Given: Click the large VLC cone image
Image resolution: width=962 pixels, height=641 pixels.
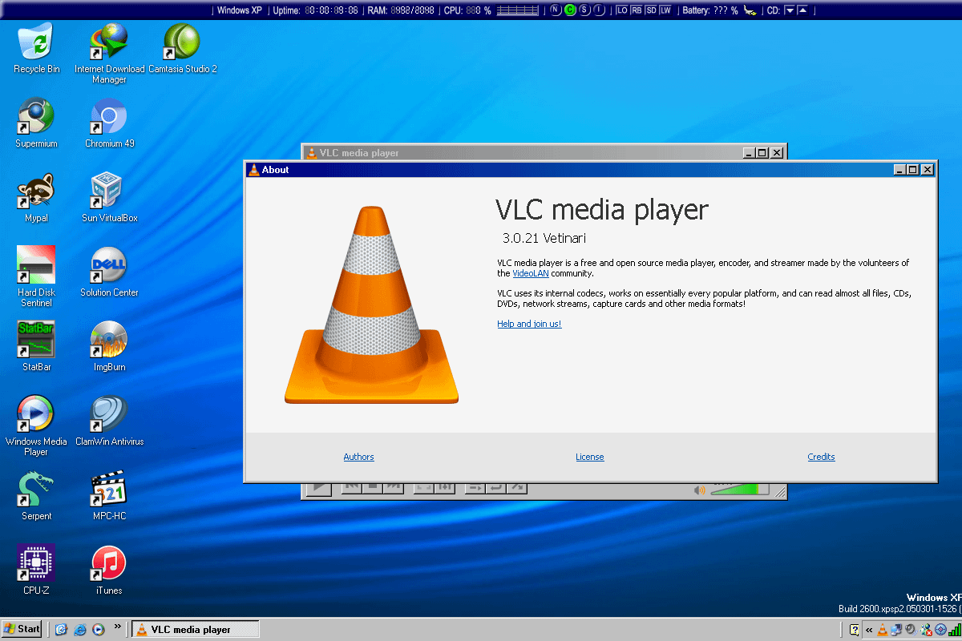Looking at the screenshot, I should click(372, 304).
